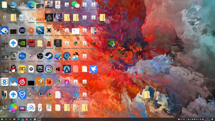Launch the blue bird Xunlei icon

pos(93,69)
